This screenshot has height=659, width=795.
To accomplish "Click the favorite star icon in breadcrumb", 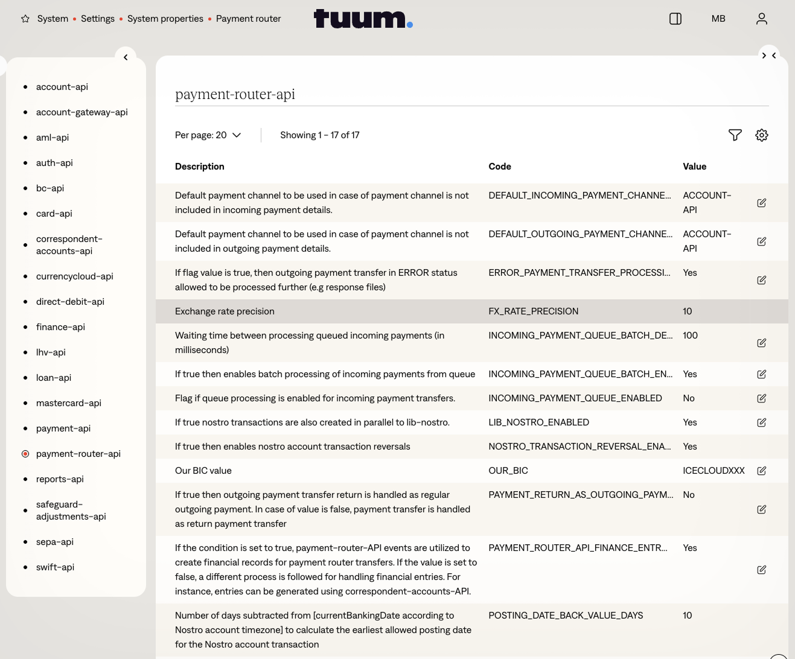I will pos(25,19).
